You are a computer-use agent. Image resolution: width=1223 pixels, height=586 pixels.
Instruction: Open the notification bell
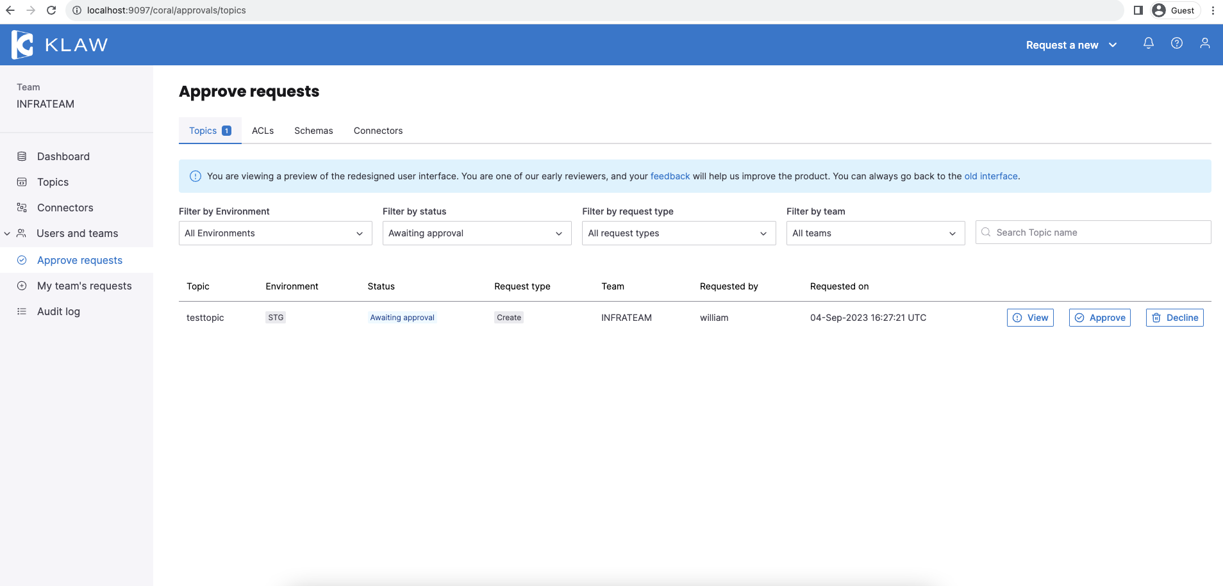click(1149, 44)
